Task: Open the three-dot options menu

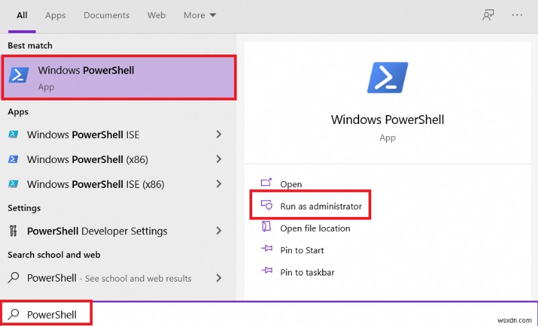Action: click(x=517, y=15)
